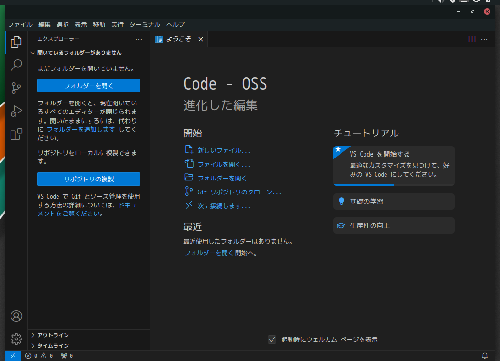
Task: Click the Git branch icon beside リポジトリのクローン
Action: [x=189, y=192]
